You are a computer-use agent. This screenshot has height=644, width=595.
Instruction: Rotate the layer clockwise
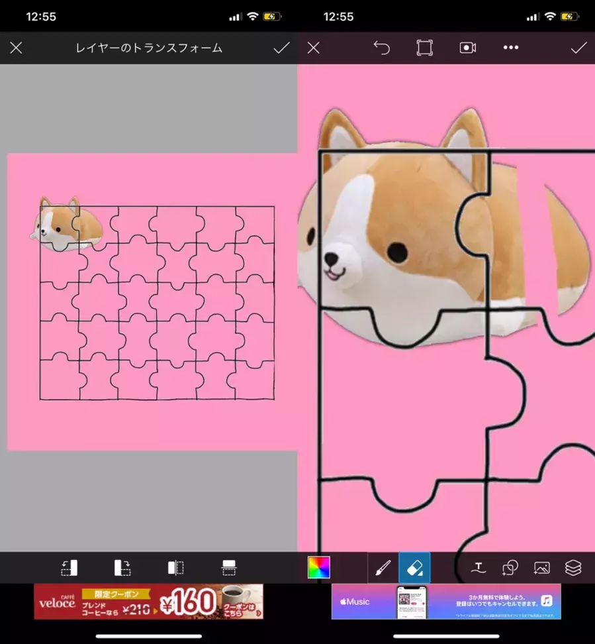point(122,568)
